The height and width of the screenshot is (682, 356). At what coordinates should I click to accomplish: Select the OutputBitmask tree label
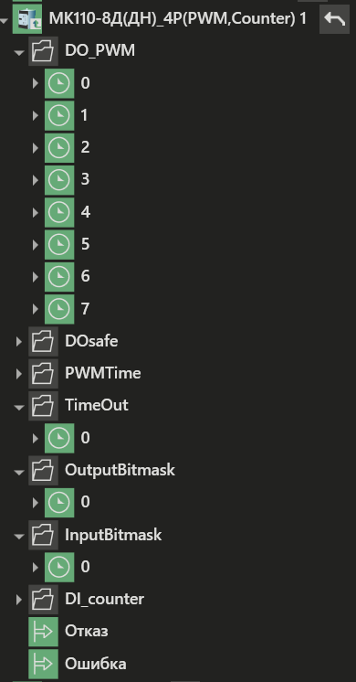coord(120,470)
